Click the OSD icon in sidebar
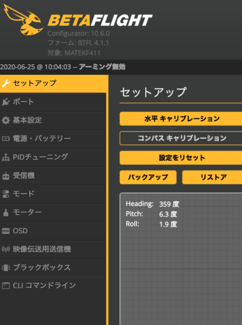The height and width of the screenshot is (325, 242). pos(5,231)
